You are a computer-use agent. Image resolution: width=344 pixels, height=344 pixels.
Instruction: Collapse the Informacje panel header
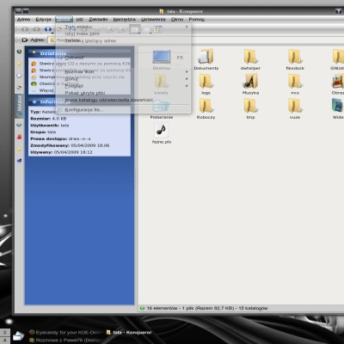click(x=80, y=101)
